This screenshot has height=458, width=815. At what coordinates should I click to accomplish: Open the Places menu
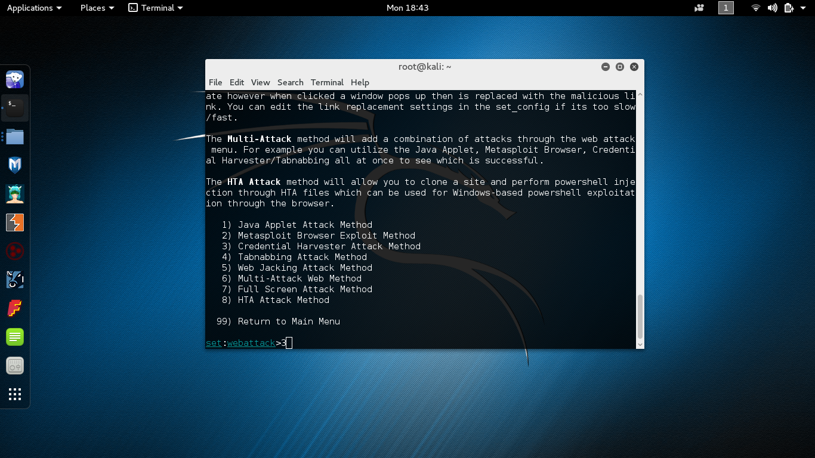(x=97, y=8)
